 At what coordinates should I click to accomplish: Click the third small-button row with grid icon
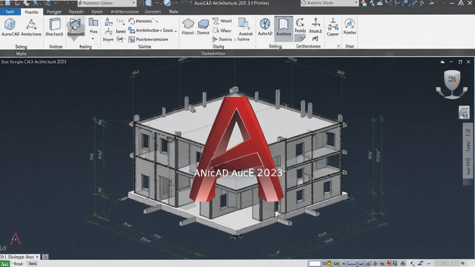pyautogui.click(x=148, y=39)
